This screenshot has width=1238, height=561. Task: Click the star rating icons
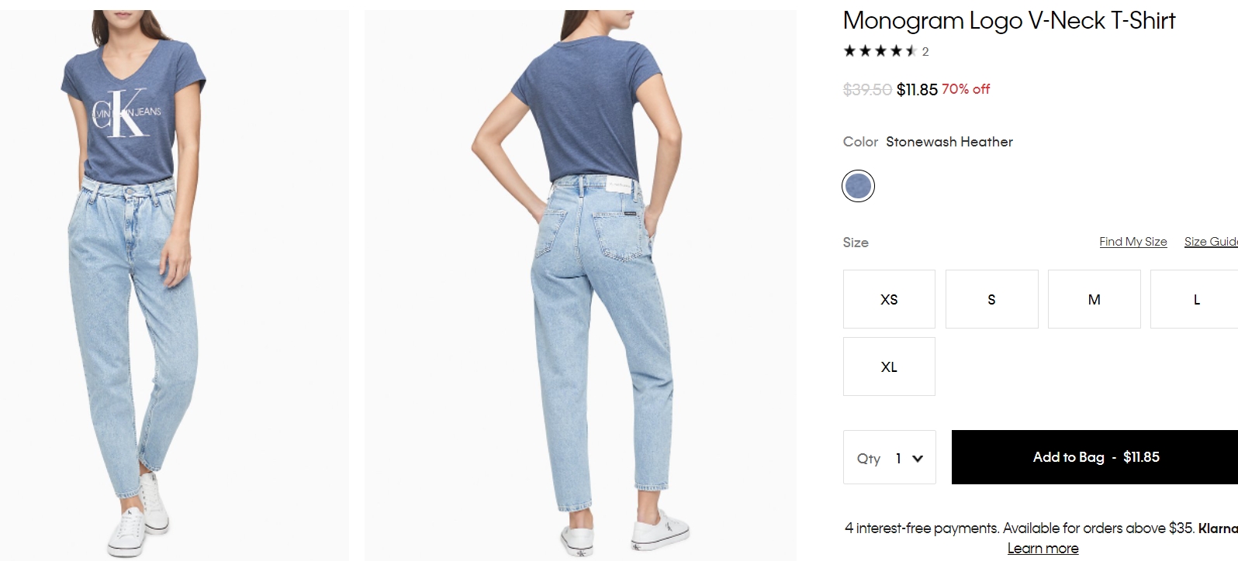(x=880, y=51)
